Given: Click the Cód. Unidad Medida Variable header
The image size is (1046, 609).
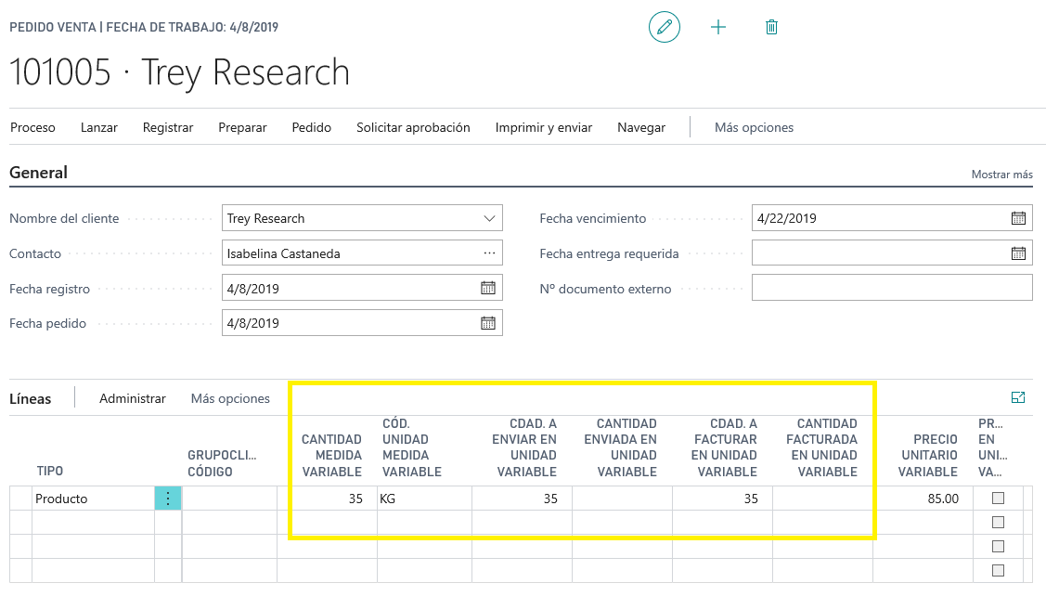Looking at the screenshot, I should tap(411, 447).
